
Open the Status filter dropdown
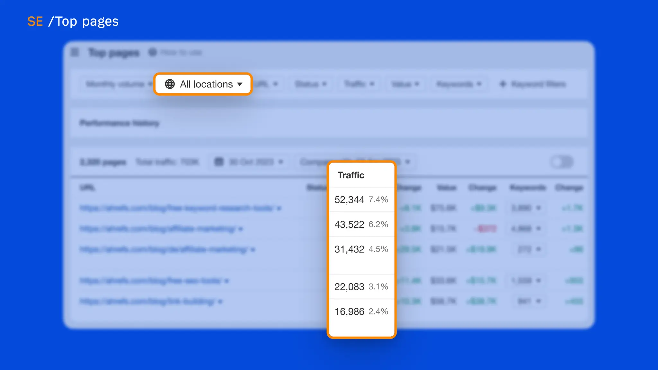click(311, 84)
